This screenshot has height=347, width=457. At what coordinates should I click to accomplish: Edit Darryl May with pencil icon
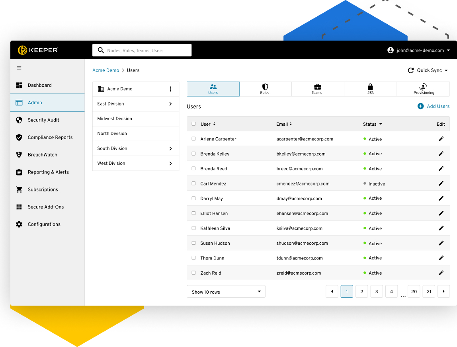point(441,198)
